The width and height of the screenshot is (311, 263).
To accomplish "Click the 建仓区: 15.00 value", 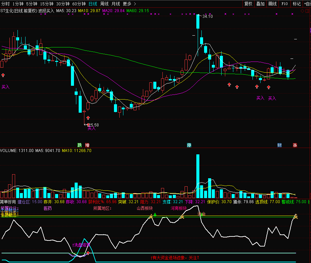I will 30,202.
